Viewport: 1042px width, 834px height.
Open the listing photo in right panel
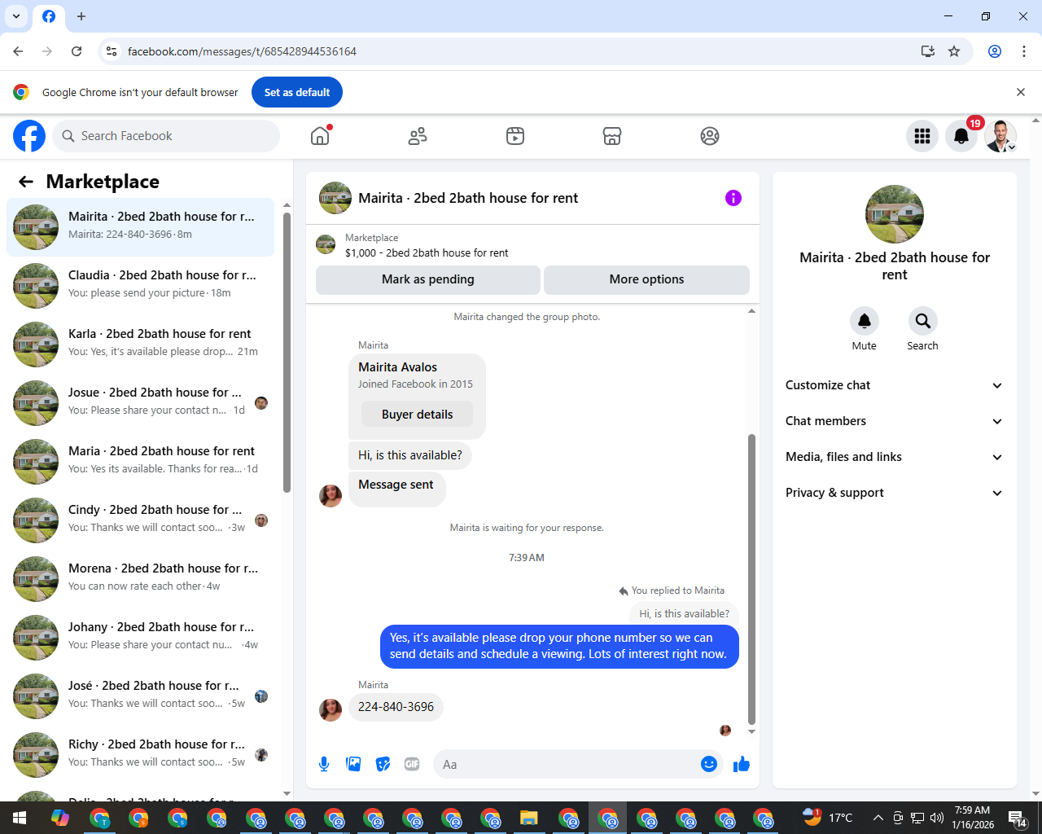(895, 214)
